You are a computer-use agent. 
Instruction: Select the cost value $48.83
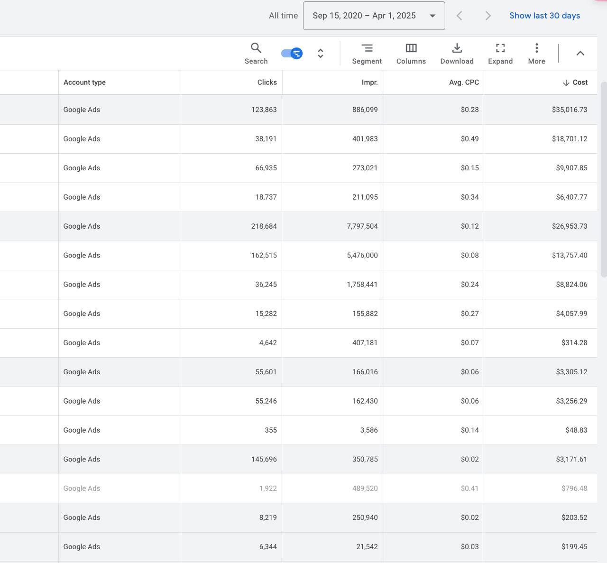(x=576, y=430)
